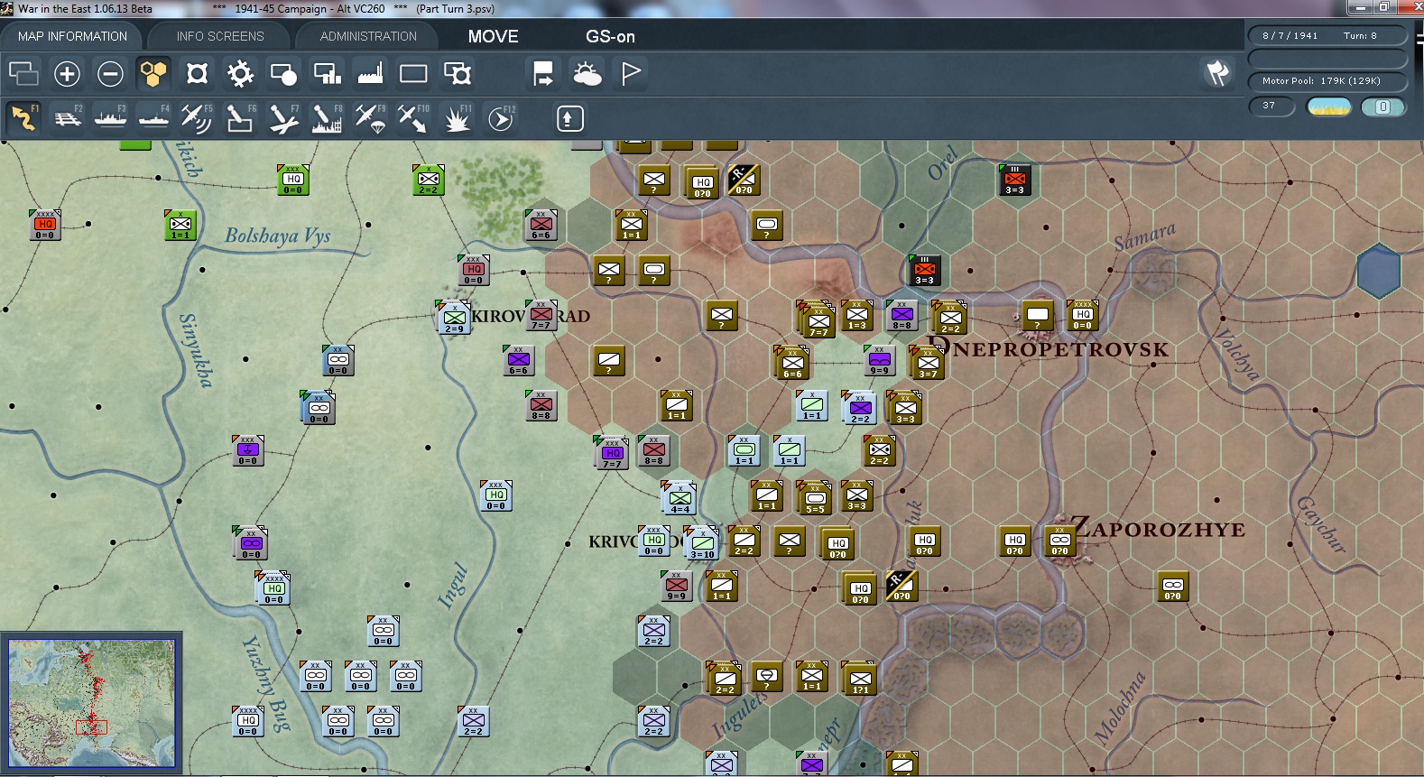Click the four-pointed fort symbol toolbar icon
Viewport: 1424px width, 777px height.
(x=197, y=74)
